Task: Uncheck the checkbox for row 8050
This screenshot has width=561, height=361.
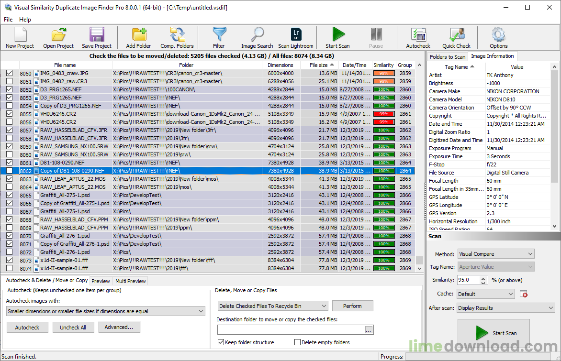Action: point(9,73)
